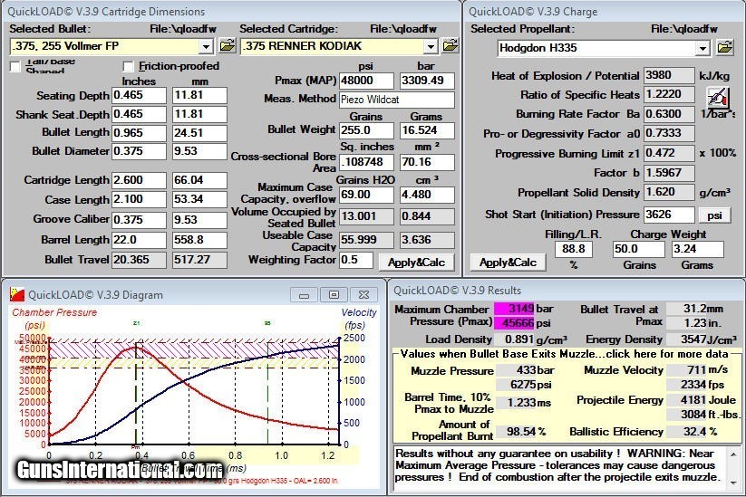This screenshot has height=497, width=746.
Task: Open cartridge file folder icon
Action: point(453,45)
